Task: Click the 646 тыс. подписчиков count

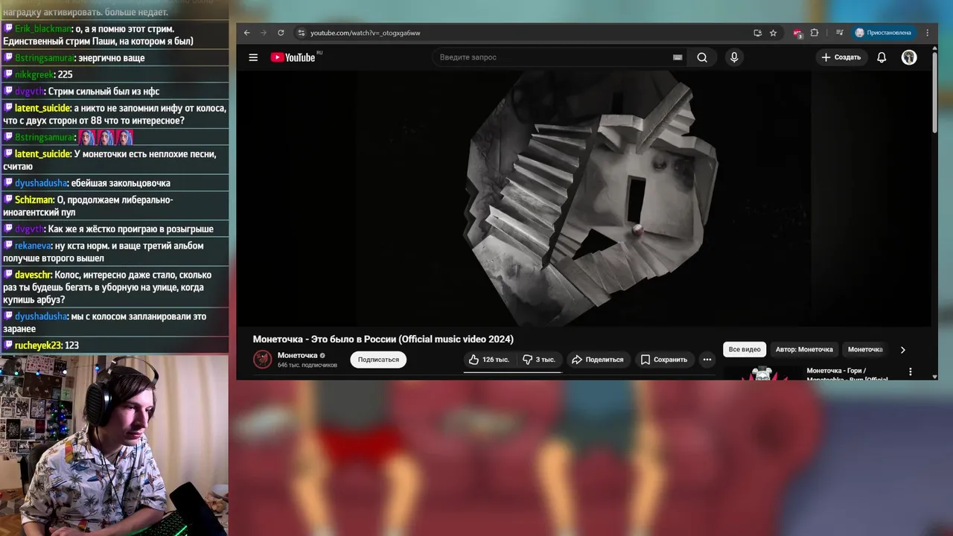Action: click(307, 366)
